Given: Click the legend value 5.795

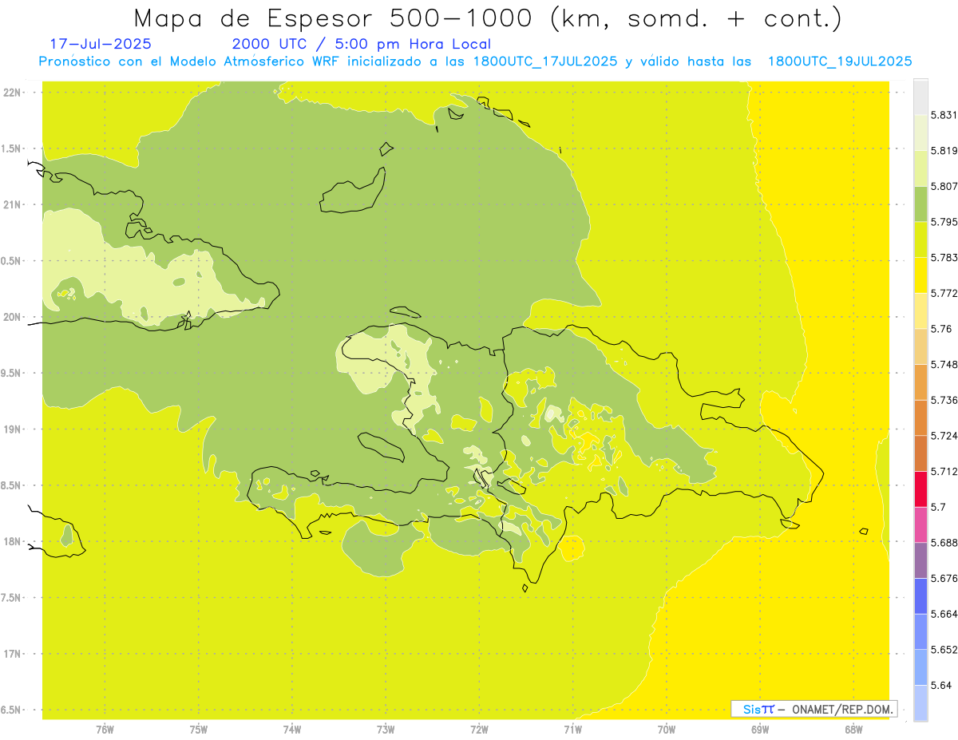Looking at the screenshot, I should (944, 222).
